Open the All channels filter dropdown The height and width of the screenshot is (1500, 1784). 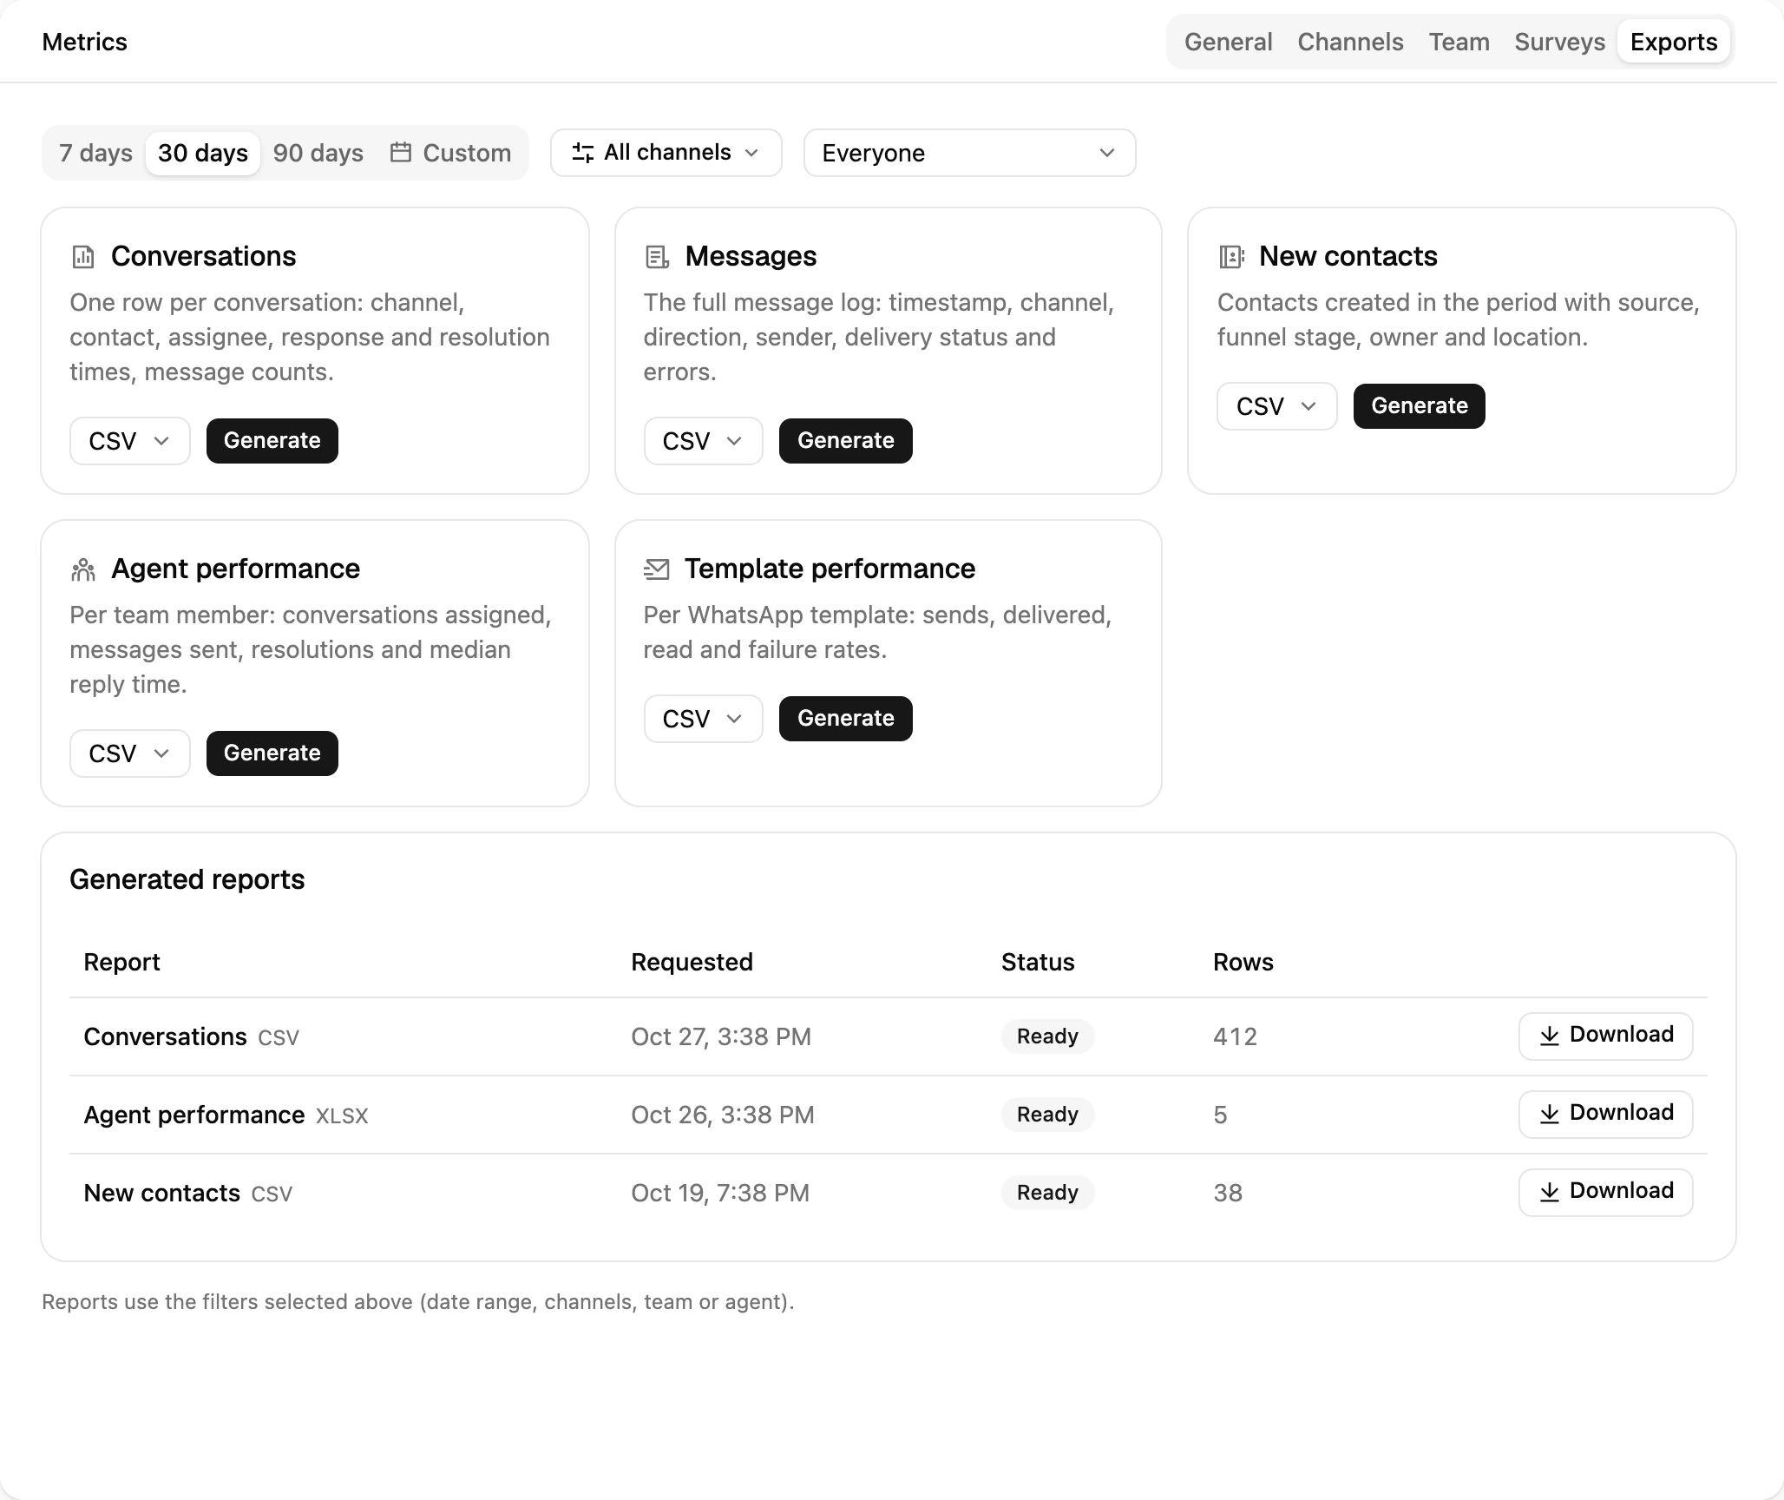click(x=666, y=153)
